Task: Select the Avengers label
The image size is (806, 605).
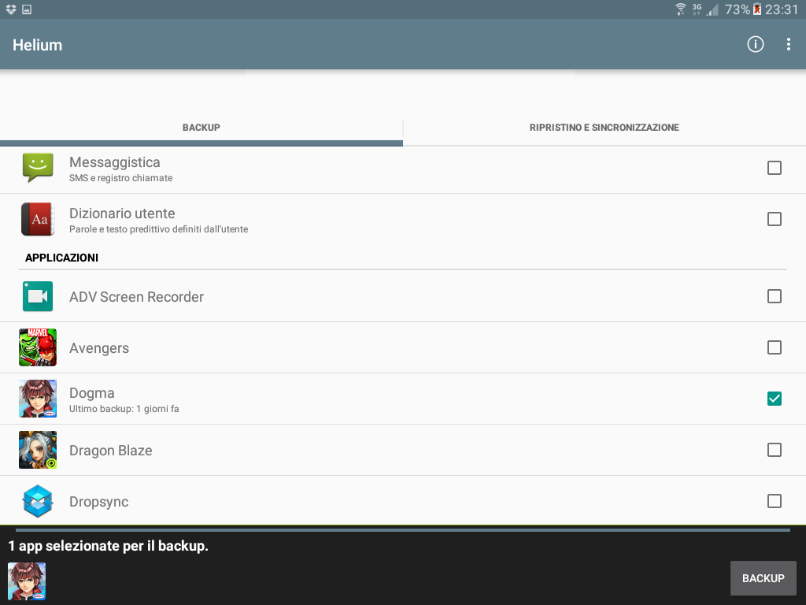Action: (99, 348)
